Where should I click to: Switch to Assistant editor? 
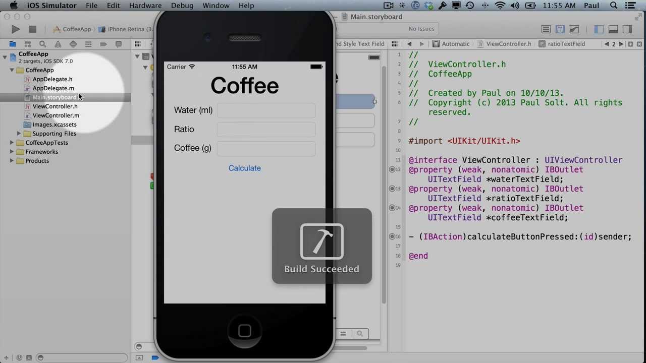coord(560,29)
